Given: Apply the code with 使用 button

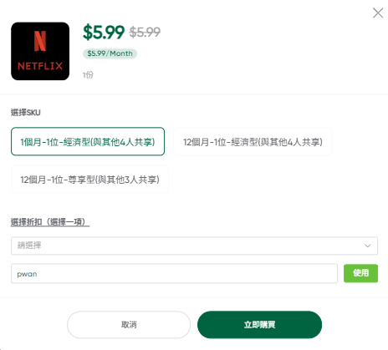Looking at the screenshot, I should tap(360, 273).
